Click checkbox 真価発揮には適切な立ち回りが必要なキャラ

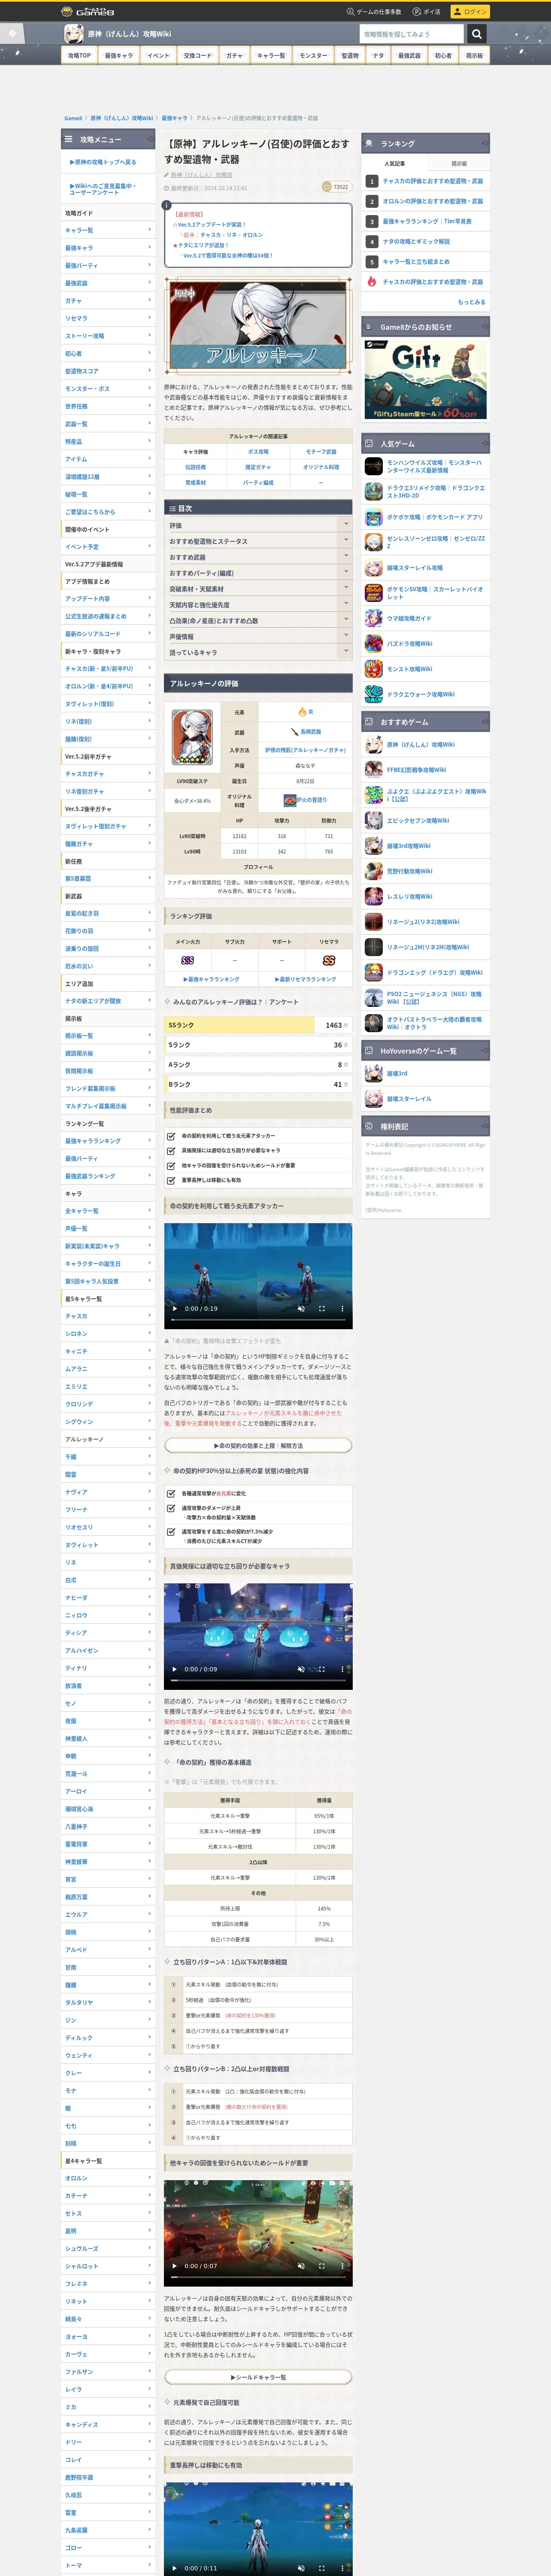coord(171,1151)
